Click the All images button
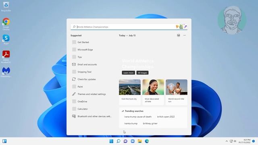 (x=142, y=72)
